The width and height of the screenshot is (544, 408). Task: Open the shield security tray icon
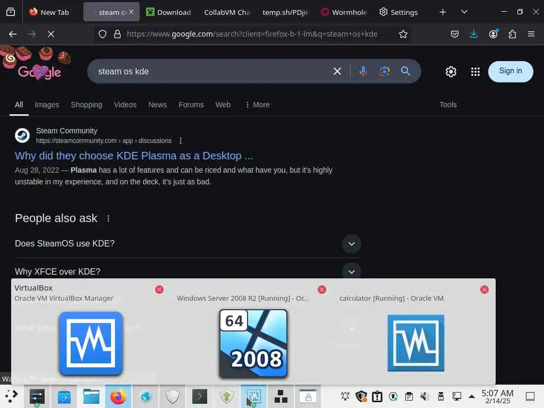click(361, 396)
